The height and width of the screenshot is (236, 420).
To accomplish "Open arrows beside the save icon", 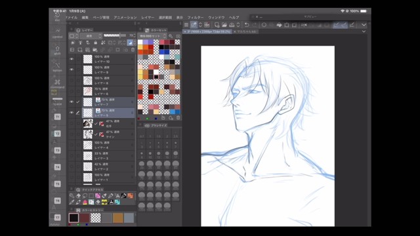I will point(238,25).
